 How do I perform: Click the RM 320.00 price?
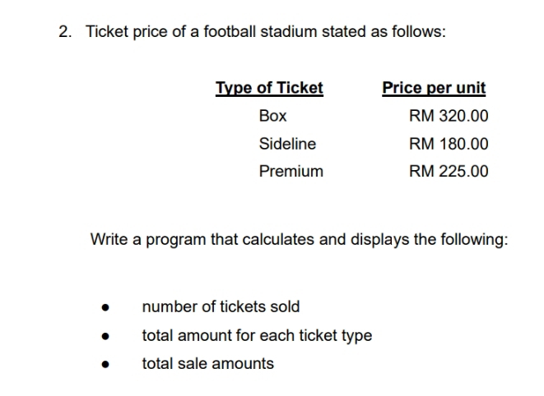click(449, 116)
